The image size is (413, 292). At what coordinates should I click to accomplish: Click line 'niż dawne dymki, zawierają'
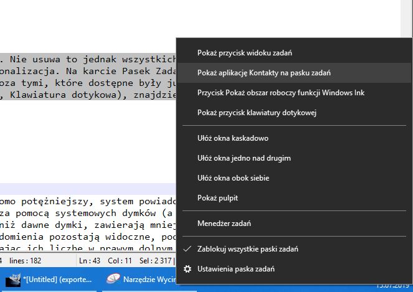pos(88,225)
